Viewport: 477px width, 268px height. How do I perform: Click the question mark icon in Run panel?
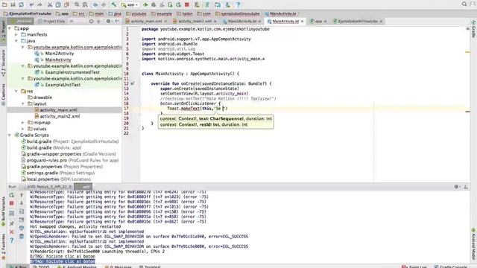[x=12, y=240]
